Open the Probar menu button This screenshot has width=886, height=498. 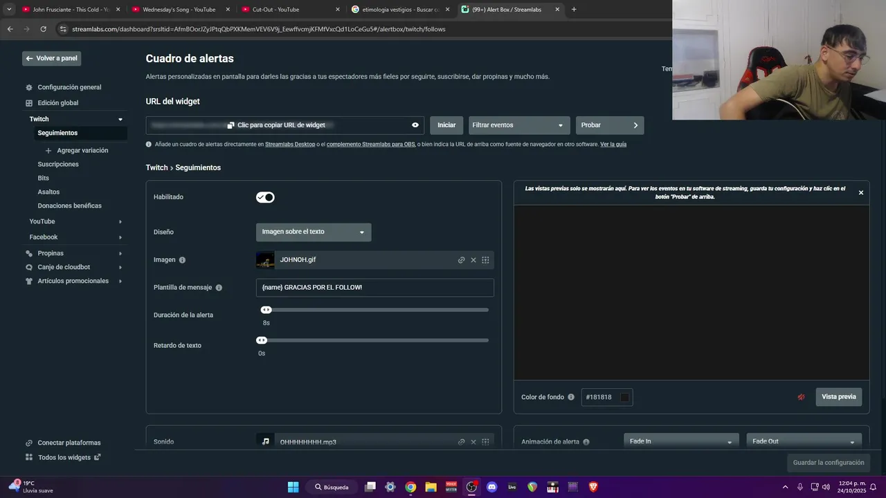pyautogui.click(x=610, y=125)
